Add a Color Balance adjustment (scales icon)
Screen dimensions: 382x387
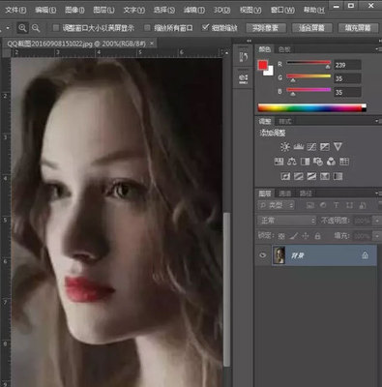tap(292, 162)
